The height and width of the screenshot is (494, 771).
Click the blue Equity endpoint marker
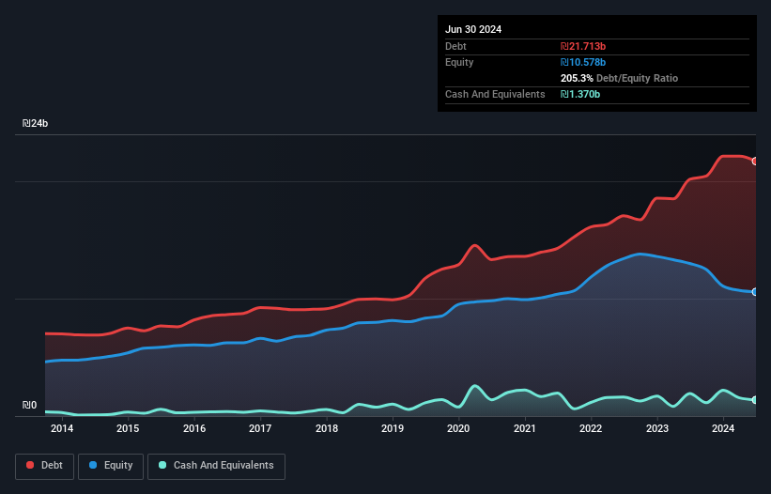point(755,292)
